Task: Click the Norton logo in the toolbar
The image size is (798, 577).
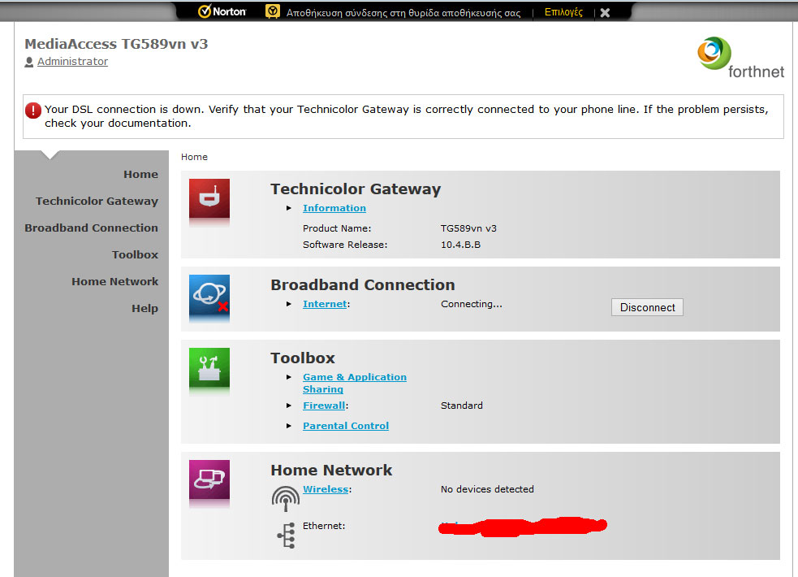Action: click(x=222, y=11)
